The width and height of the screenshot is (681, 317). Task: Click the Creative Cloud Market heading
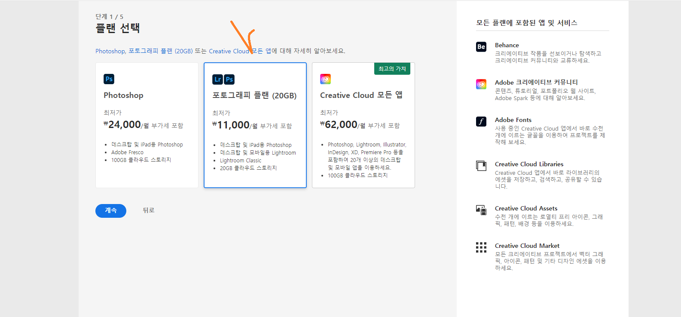click(527, 246)
